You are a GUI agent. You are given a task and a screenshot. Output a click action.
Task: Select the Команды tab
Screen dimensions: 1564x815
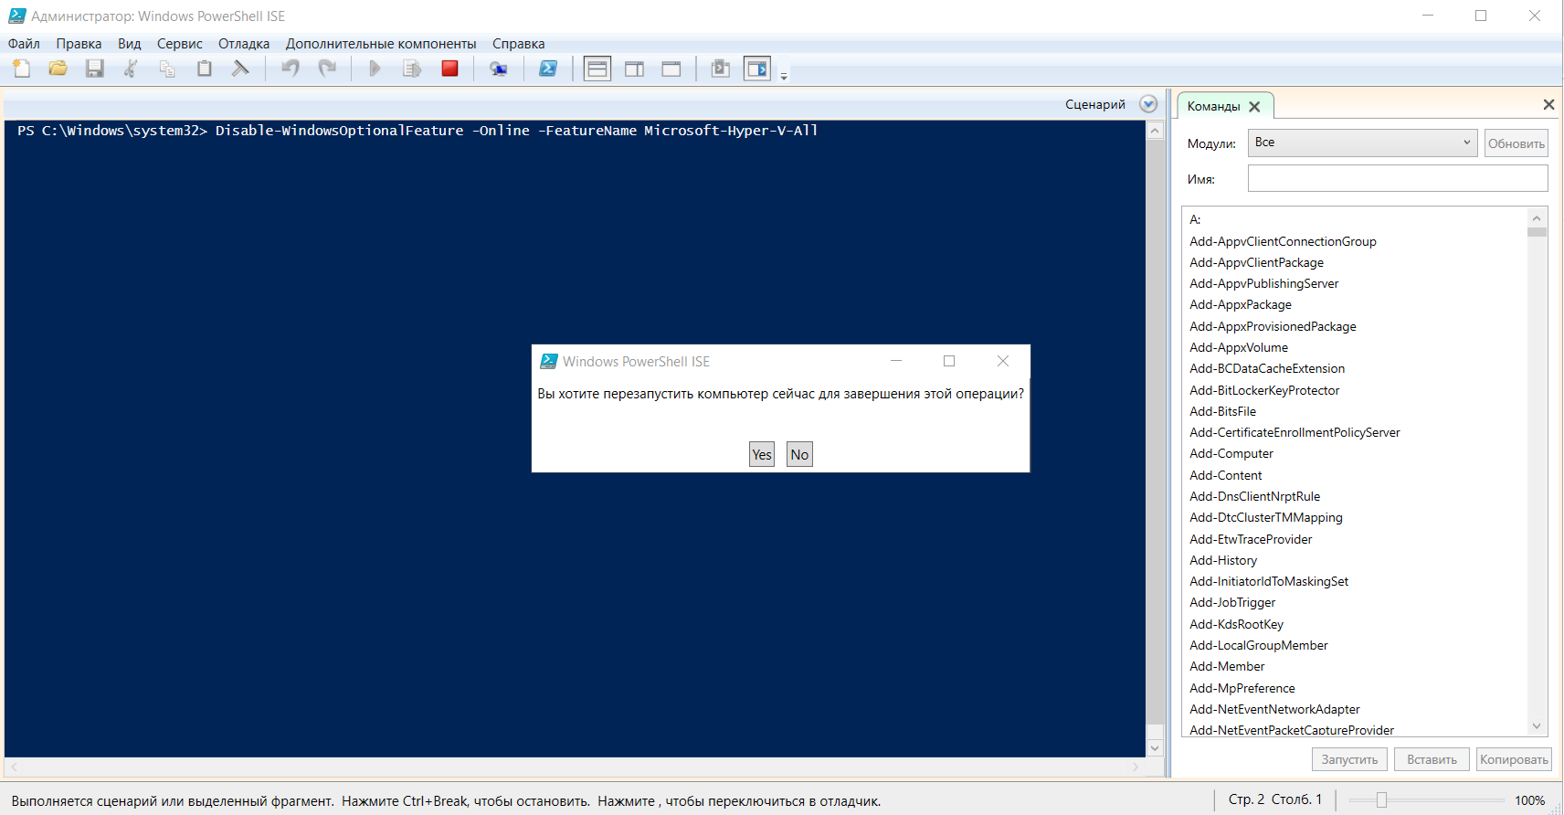coord(1213,107)
